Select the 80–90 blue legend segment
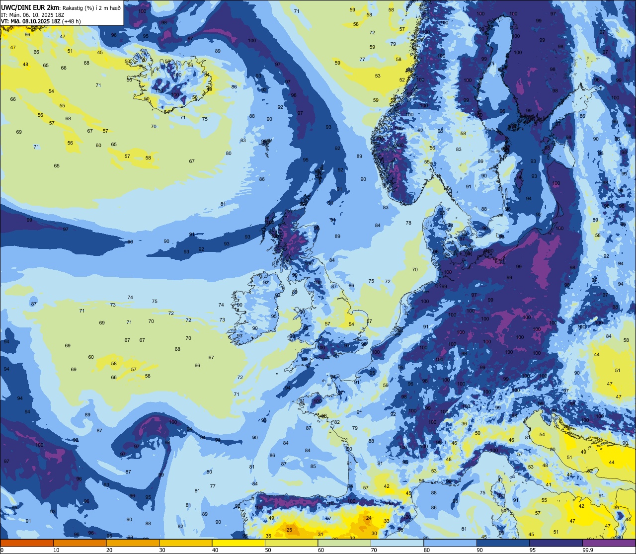The width and height of the screenshot is (636, 554). (x=450, y=543)
